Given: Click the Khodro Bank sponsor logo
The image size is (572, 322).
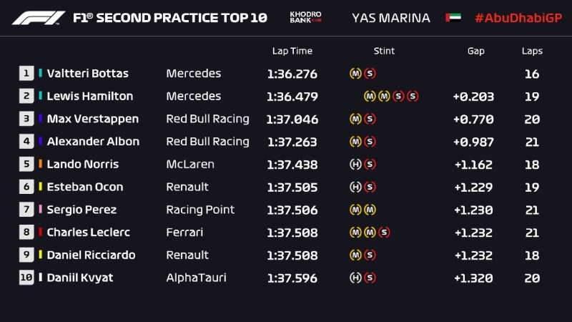Looking at the screenshot, I should coord(305,17).
